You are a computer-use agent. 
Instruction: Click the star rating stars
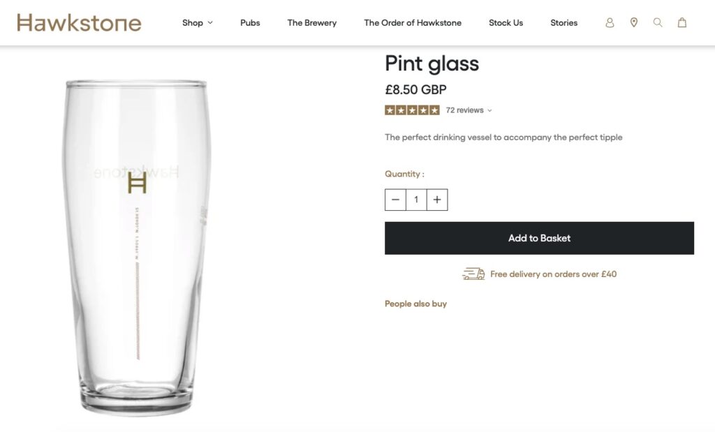coord(413,110)
